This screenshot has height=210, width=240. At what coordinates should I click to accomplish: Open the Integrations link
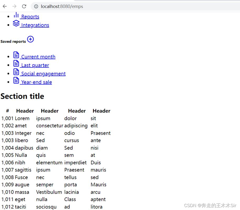35,25
